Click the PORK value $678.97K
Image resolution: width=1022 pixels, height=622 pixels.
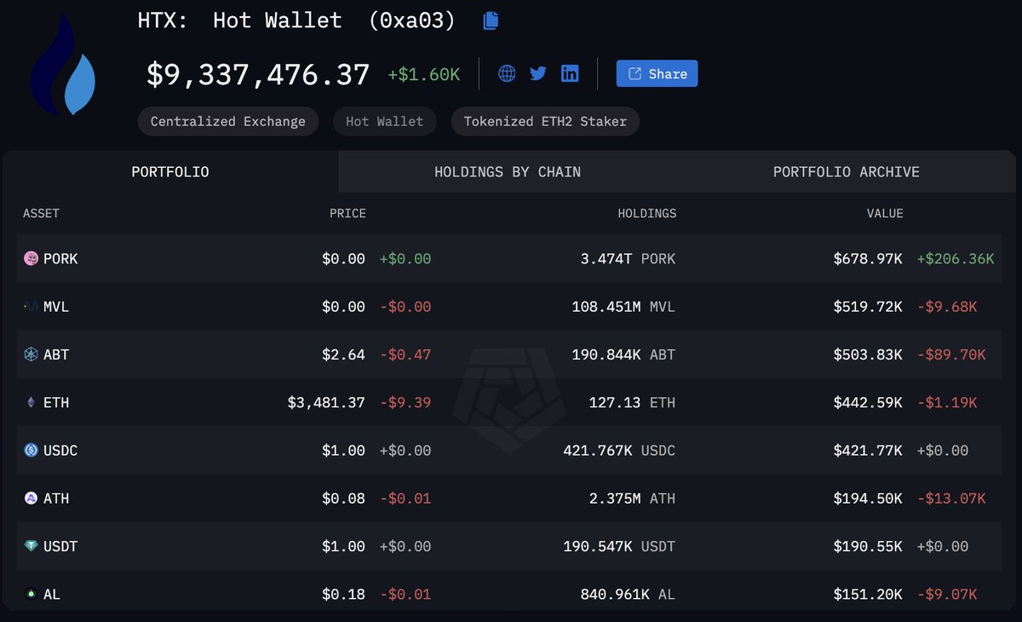pos(869,258)
